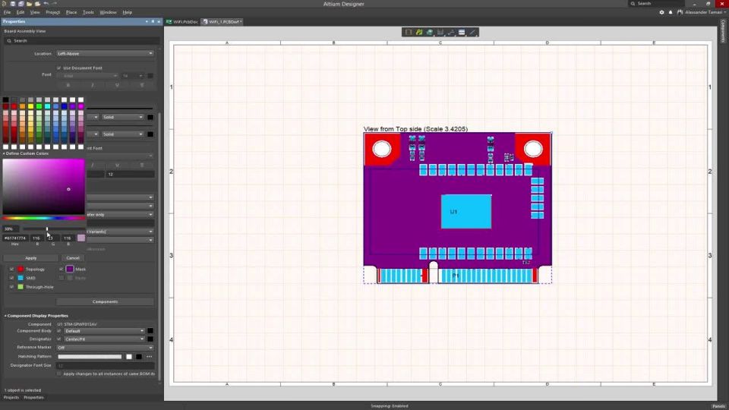The height and width of the screenshot is (410, 729).
Task: Click the U1 component on the board
Action: [465, 212]
